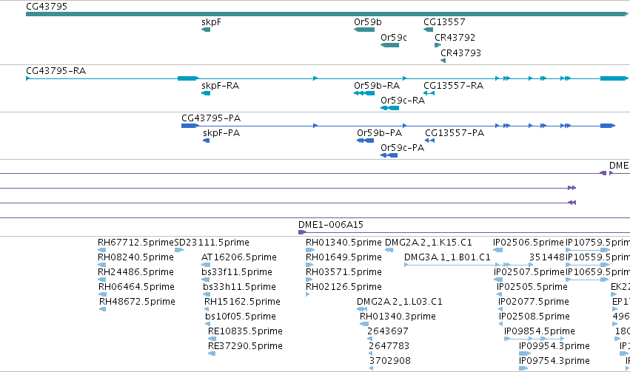630x372 pixels.
Task: Select the CG43795-RA first exon block
Action: pos(188,78)
